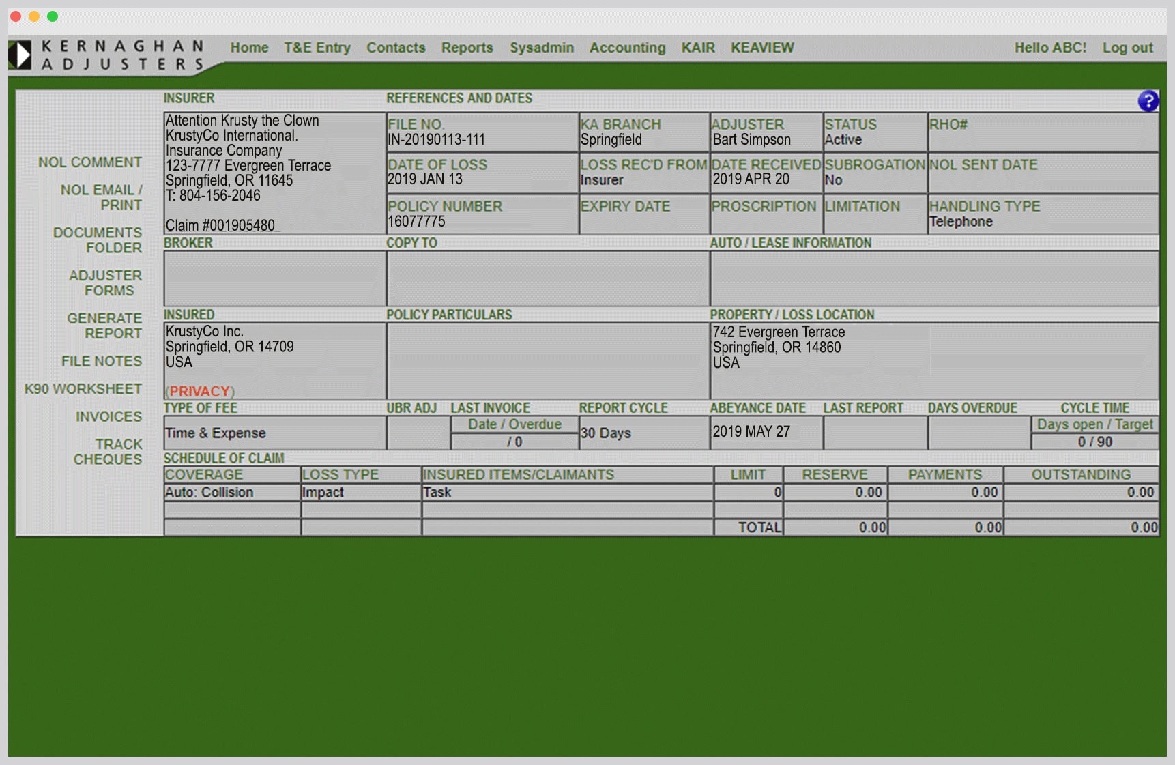Click the Active status value

843,140
